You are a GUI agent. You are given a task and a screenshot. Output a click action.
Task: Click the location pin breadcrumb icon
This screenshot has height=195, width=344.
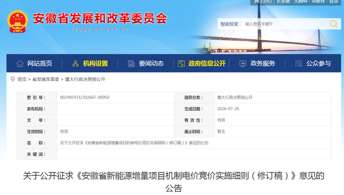tap(13, 79)
